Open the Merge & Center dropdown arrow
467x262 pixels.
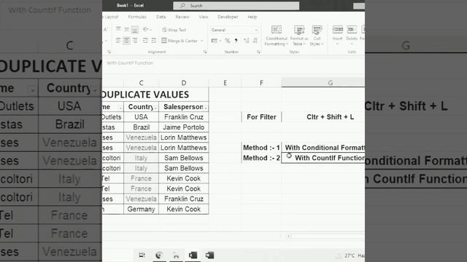(202, 41)
